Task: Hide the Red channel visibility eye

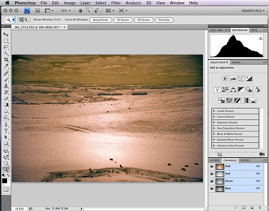Action: [x=212, y=174]
